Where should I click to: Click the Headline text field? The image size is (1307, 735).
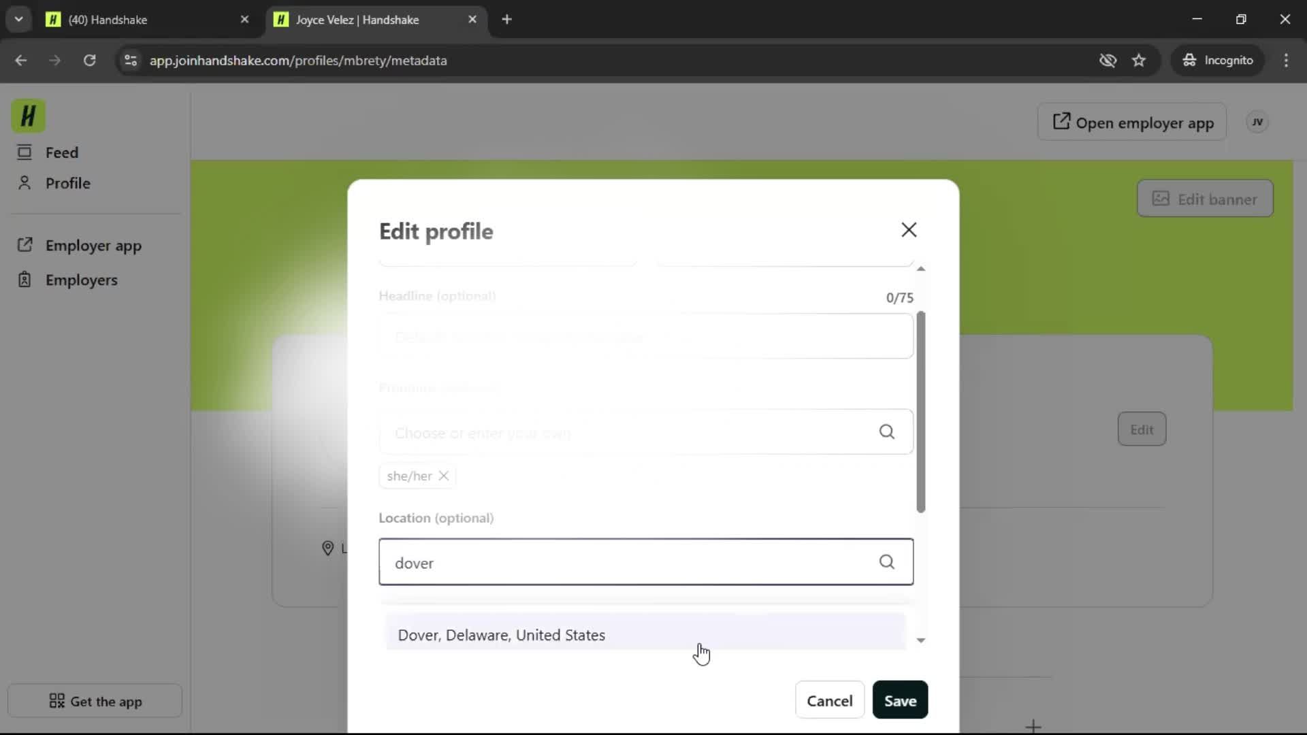point(646,336)
